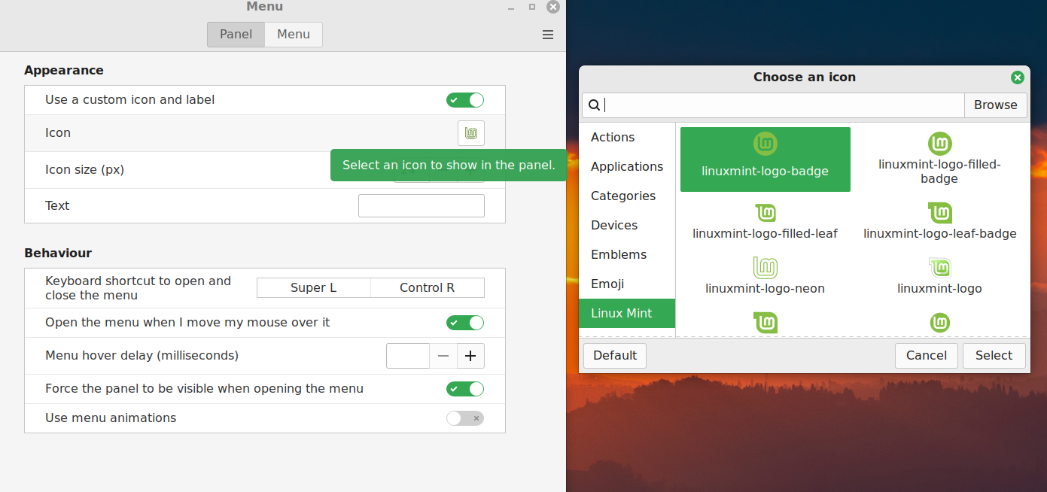This screenshot has height=492, width=1047.
Task: Maximize the Menu settings window
Action: pyautogui.click(x=532, y=7)
